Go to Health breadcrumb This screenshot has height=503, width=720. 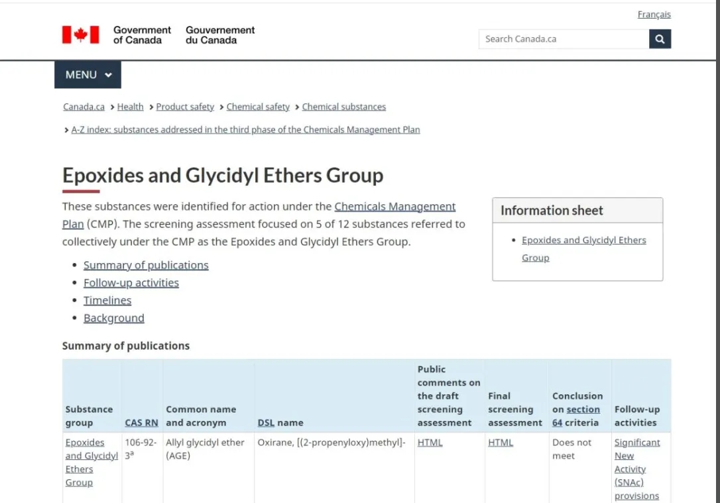tap(130, 107)
